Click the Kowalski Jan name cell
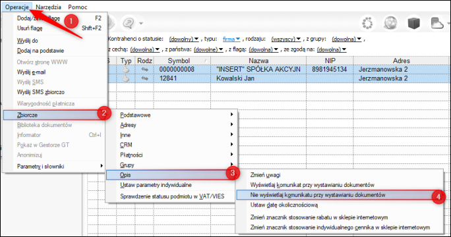Screen dimensions: 451x237 click(258, 78)
